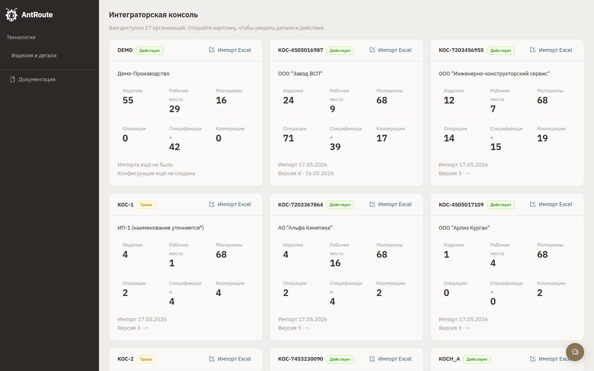The width and height of the screenshot is (594, 371).
Task: Open Документация from the sidebar
Action: [x=37, y=79]
